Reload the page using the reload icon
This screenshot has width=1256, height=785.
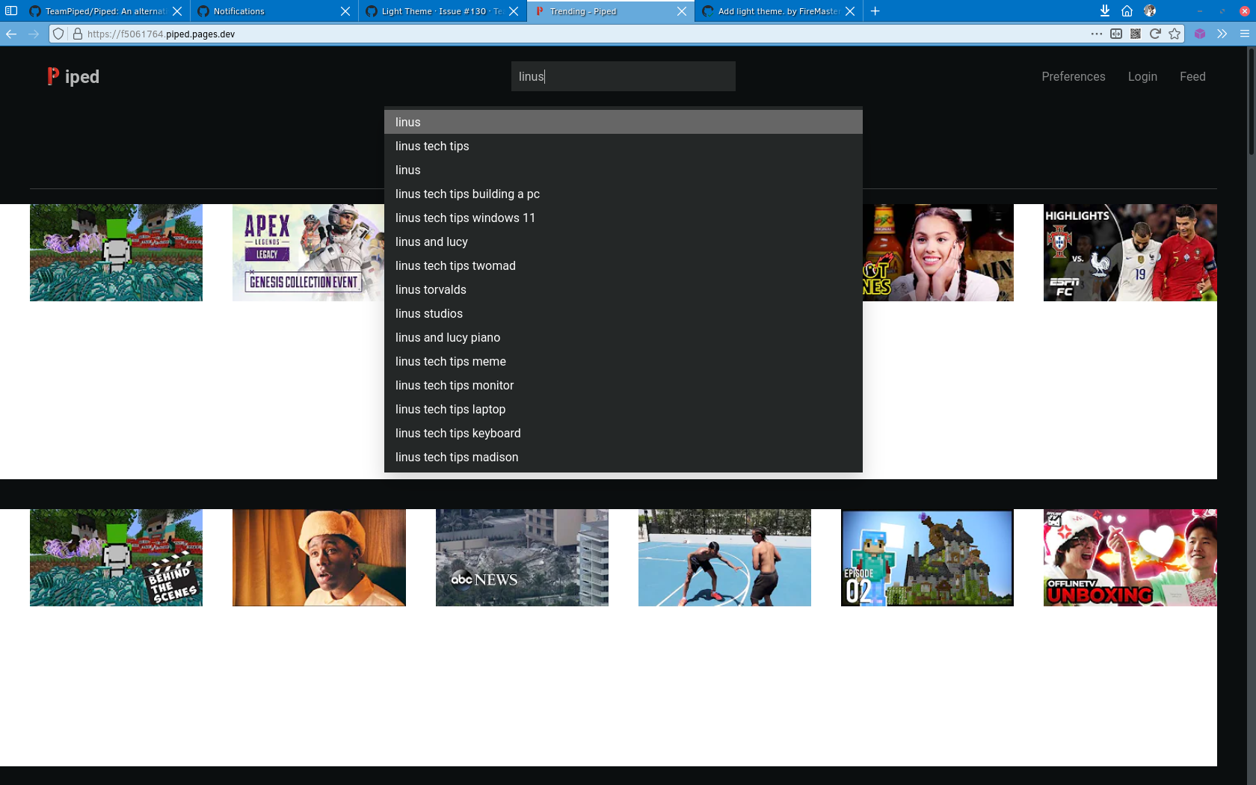1155,34
